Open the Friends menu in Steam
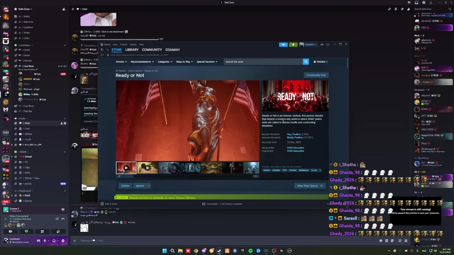 point(123,45)
